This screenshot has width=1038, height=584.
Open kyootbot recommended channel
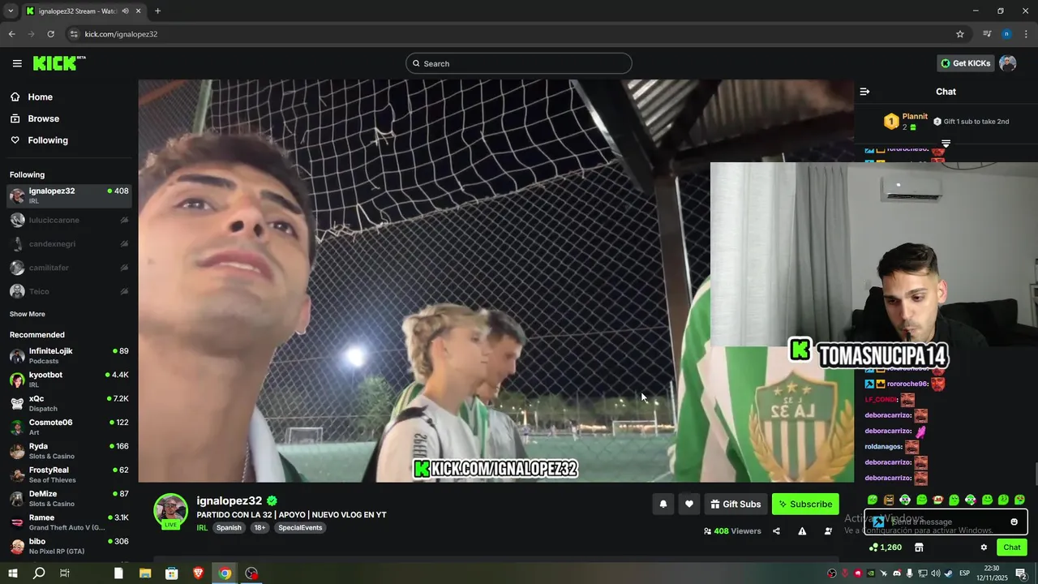pos(69,380)
